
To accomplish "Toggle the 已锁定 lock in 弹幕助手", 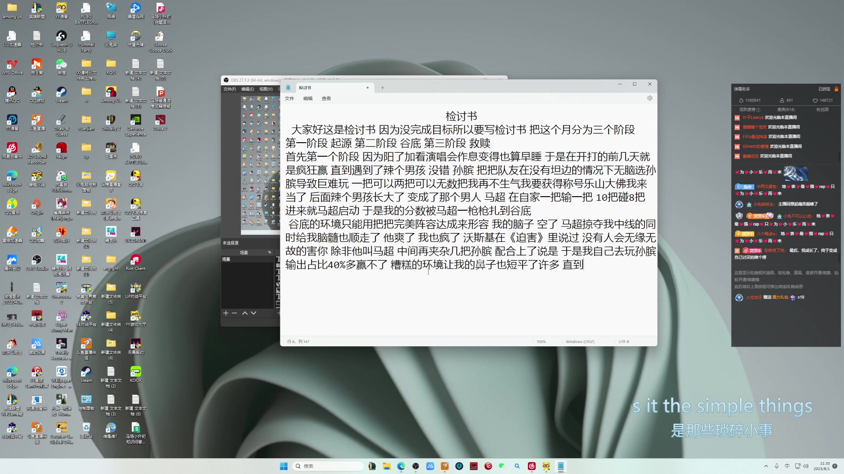I will pos(837,89).
